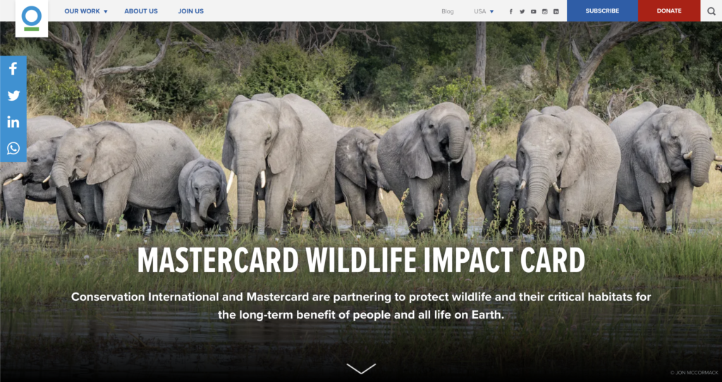The height and width of the screenshot is (382, 722).
Task: Click the red Donate button
Action: pos(669,11)
